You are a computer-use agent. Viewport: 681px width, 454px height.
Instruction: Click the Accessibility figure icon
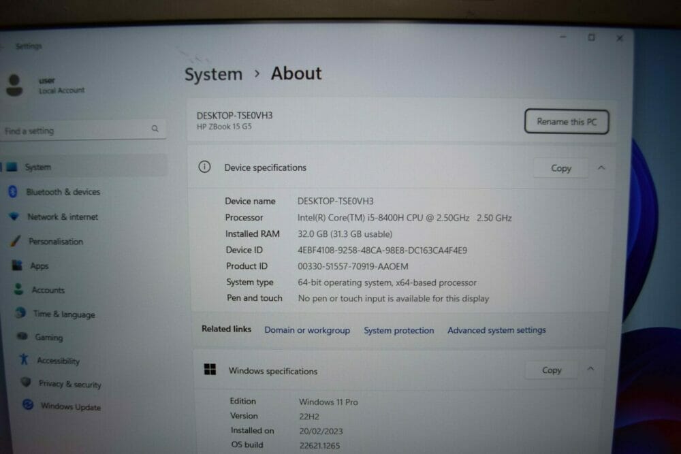point(24,359)
